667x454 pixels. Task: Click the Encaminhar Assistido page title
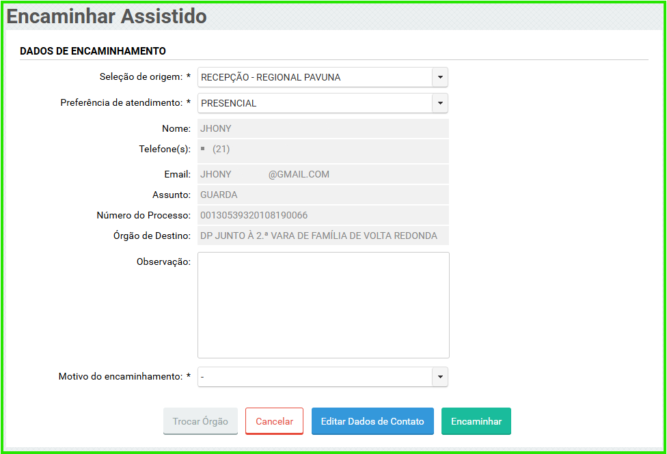click(107, 16)
